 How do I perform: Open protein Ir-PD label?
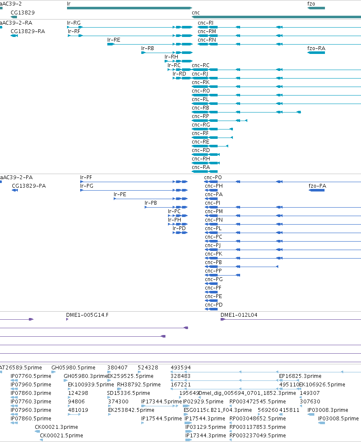pos(179,228)
